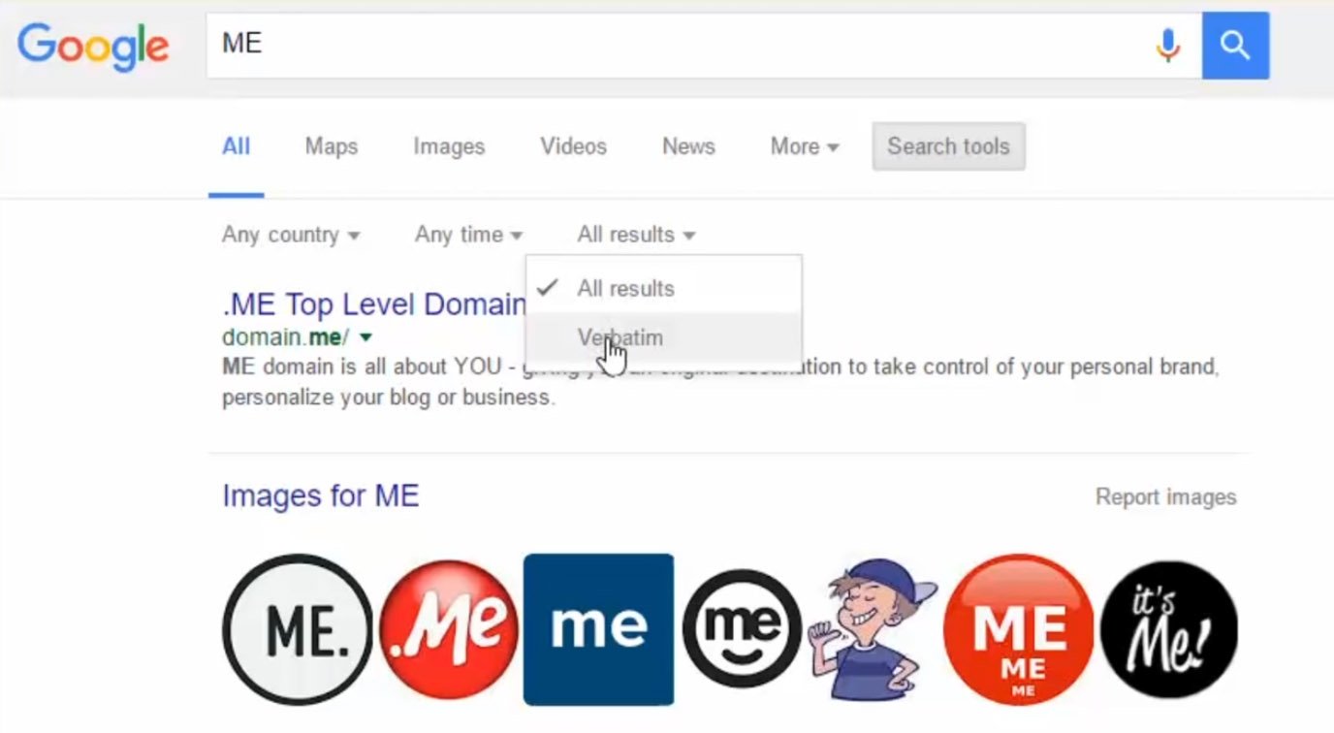Select the All tab
Viewport: 1334px width, 733px height.
(236, 146)
